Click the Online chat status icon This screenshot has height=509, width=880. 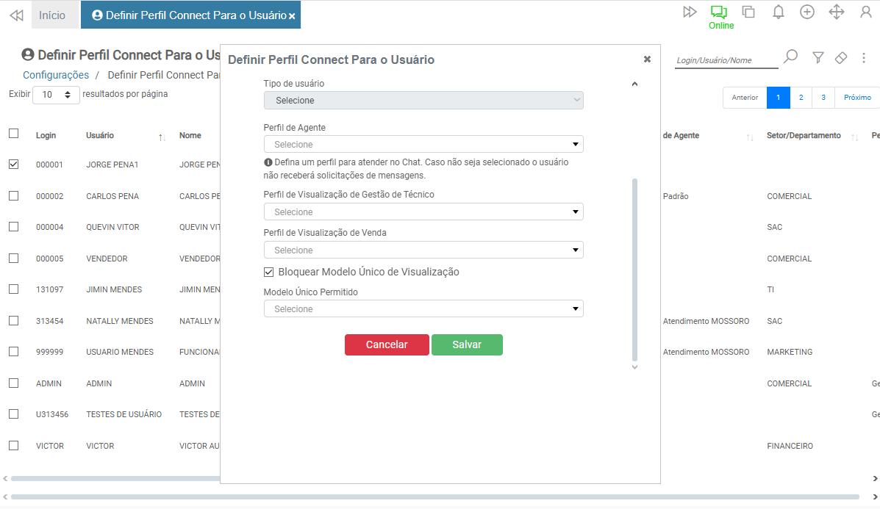pyautogui.click(x=718, y=12)
